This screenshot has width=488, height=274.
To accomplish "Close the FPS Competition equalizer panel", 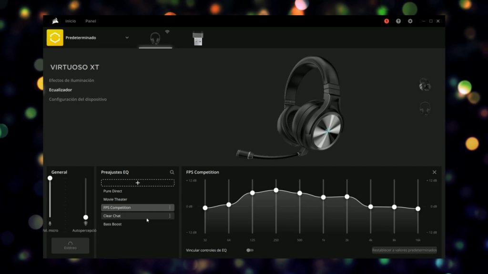I will 435,172.
